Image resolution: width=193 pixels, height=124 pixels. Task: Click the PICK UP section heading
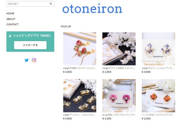click(x=66, y=26)
